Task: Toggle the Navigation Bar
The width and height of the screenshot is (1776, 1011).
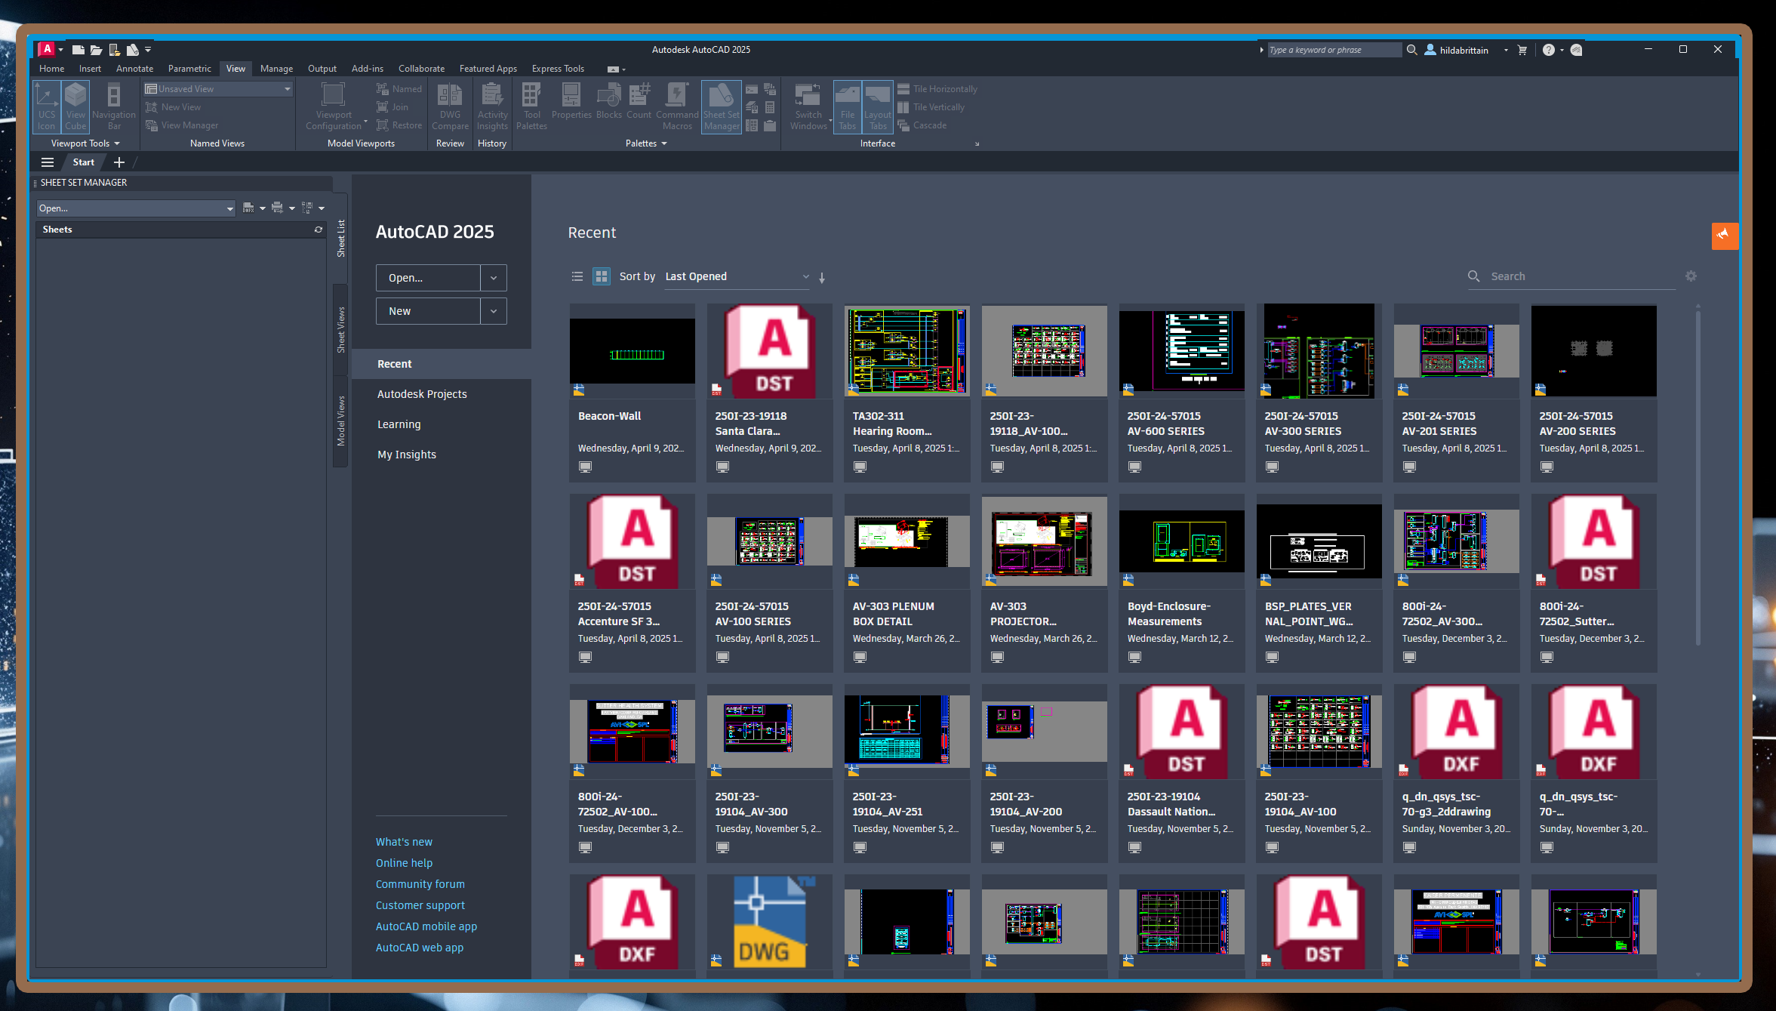Action: pyautogui.click(x=114, y=106)
